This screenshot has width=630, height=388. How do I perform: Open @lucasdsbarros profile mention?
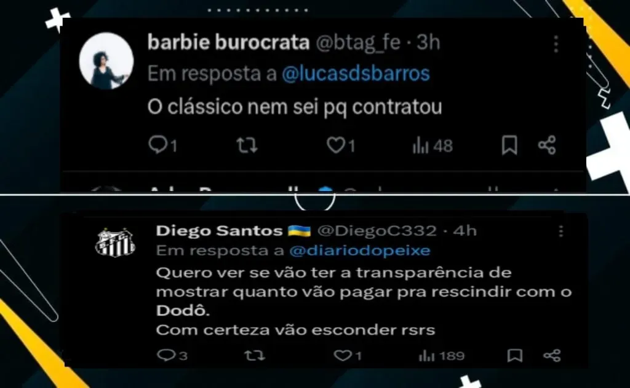[356, 74]
